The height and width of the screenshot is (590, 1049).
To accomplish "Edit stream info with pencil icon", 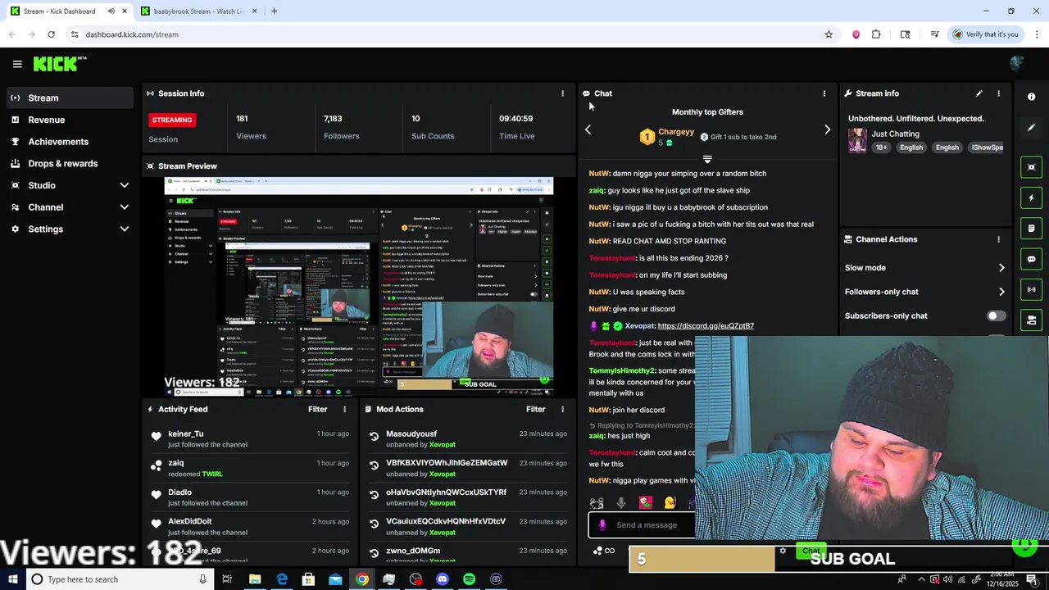I will pos(979,93).
